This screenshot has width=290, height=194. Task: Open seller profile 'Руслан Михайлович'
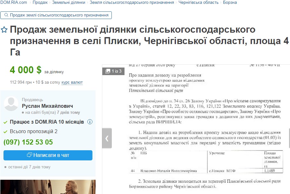click(47, 106)
